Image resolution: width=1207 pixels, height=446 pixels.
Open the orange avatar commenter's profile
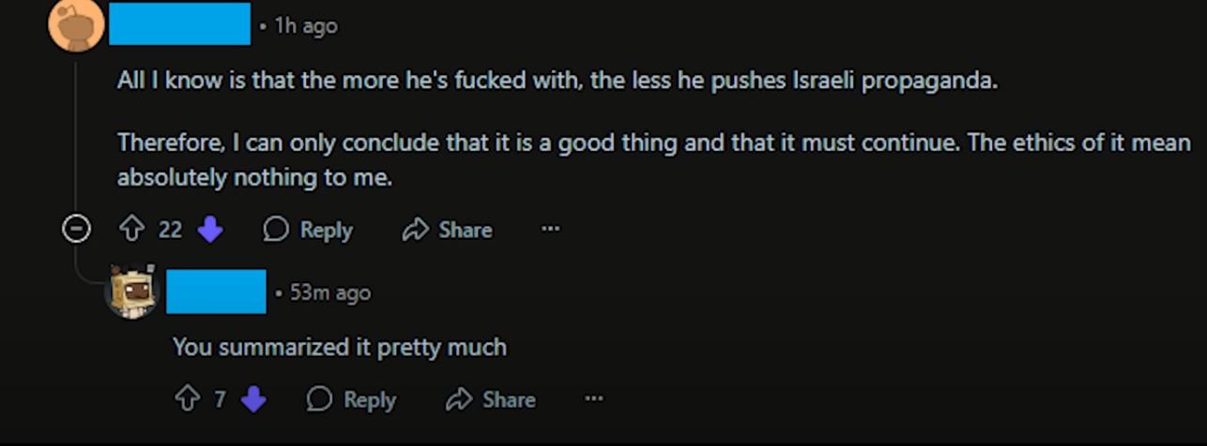(x=76, y=25)
